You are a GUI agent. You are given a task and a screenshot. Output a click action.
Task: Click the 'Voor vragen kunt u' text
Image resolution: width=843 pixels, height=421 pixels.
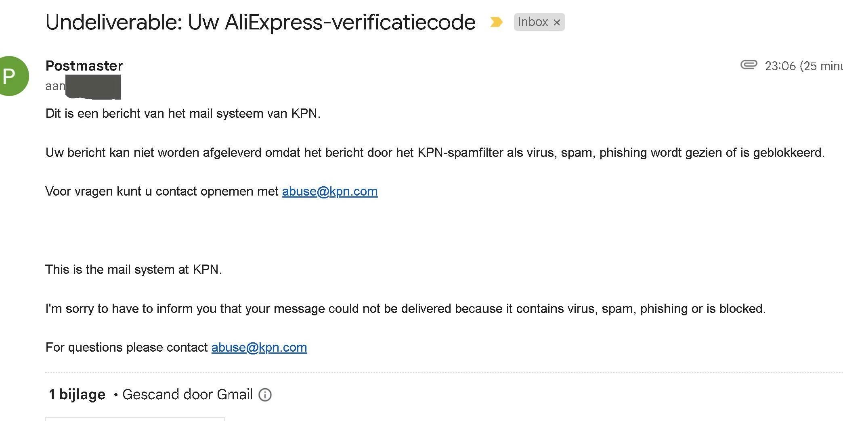[161, 191]
